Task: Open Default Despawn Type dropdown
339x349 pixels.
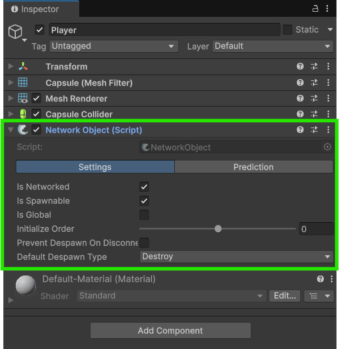Action: pos(237,256)
